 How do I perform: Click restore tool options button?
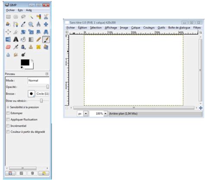coord(21,173)
